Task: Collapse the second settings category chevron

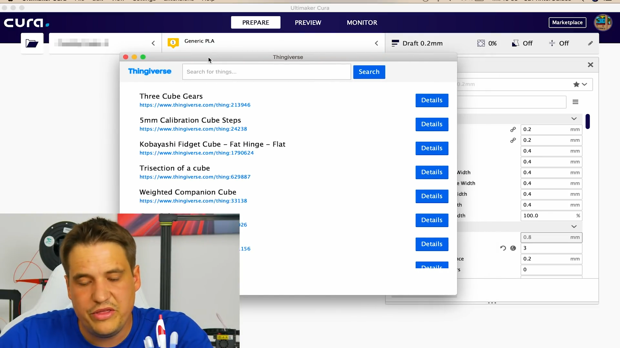Action: [574, 227]
